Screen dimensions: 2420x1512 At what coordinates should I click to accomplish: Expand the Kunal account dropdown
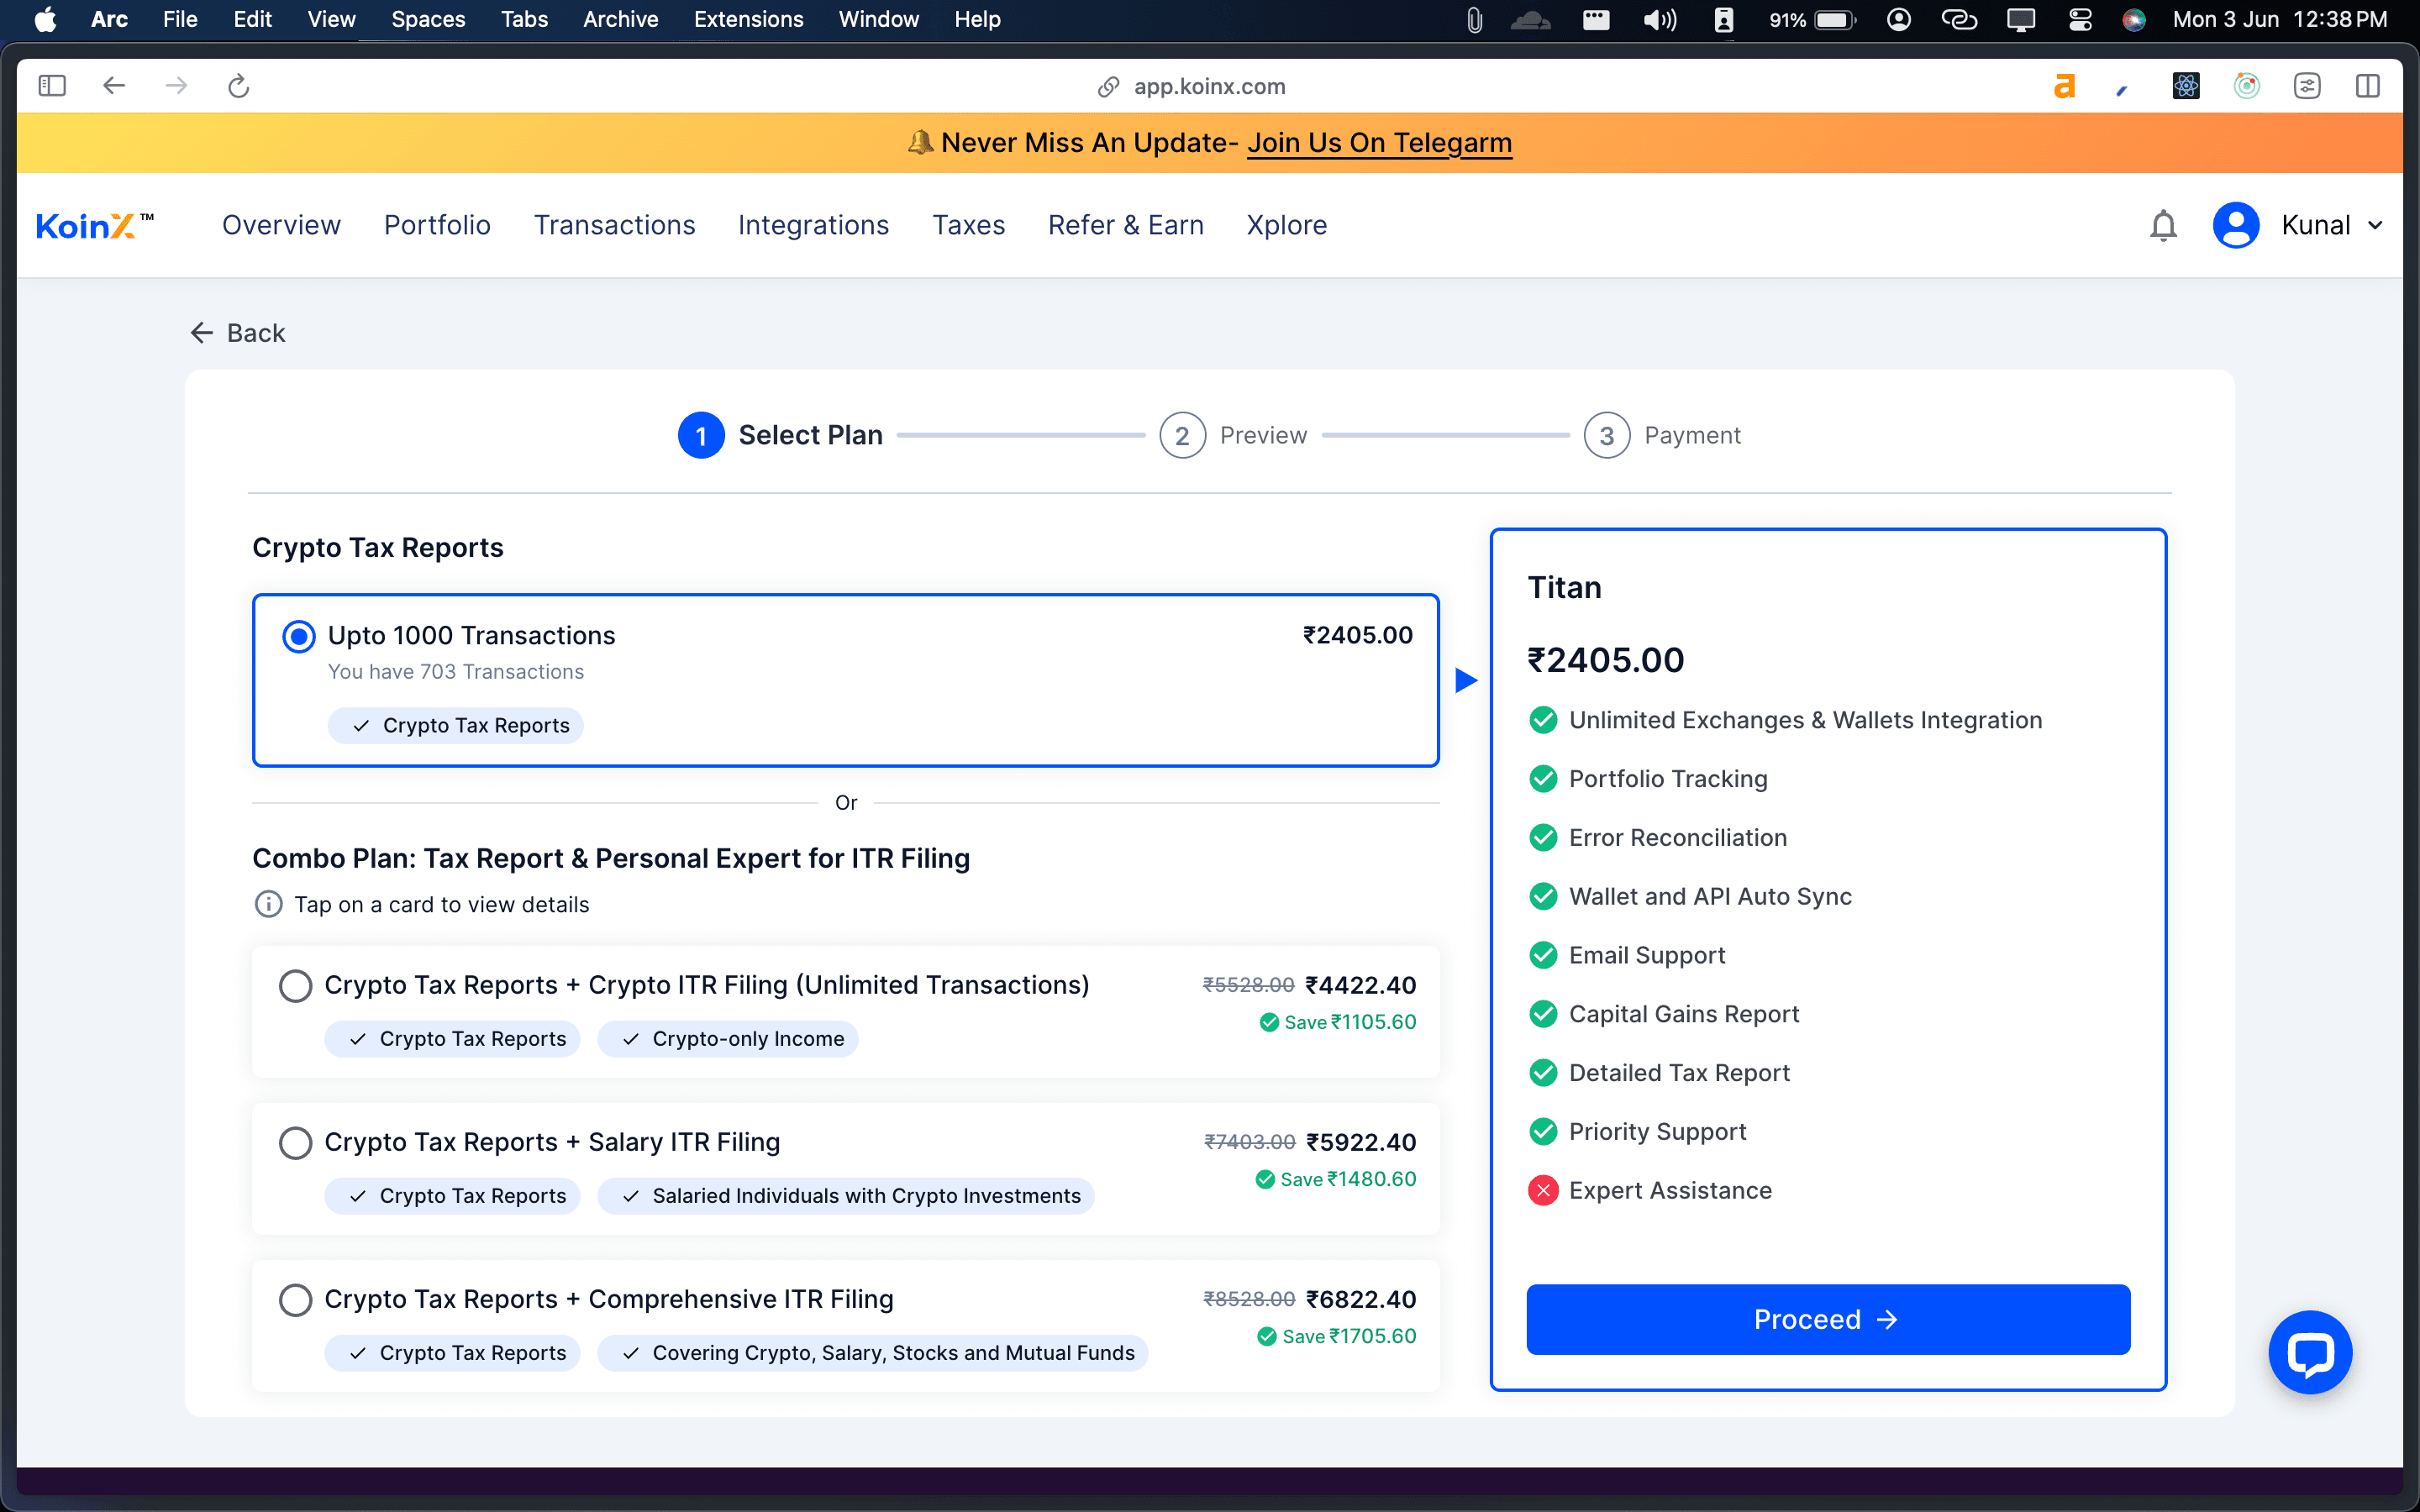tap(2374, 226)
